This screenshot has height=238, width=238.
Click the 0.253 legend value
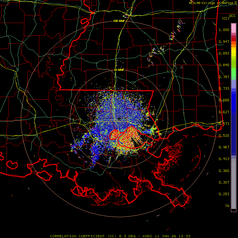(224, 194)
